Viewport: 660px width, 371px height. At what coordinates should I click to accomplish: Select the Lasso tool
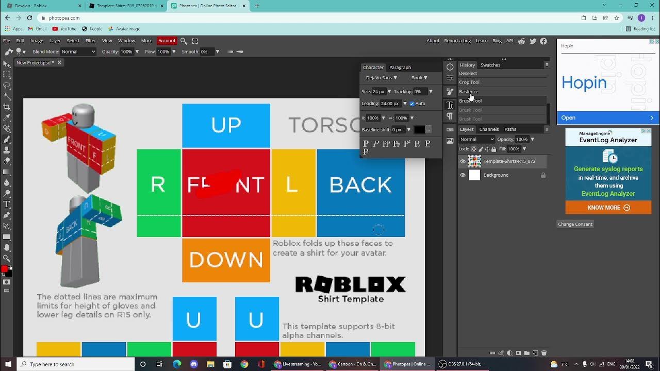click(x=7, y=86)
